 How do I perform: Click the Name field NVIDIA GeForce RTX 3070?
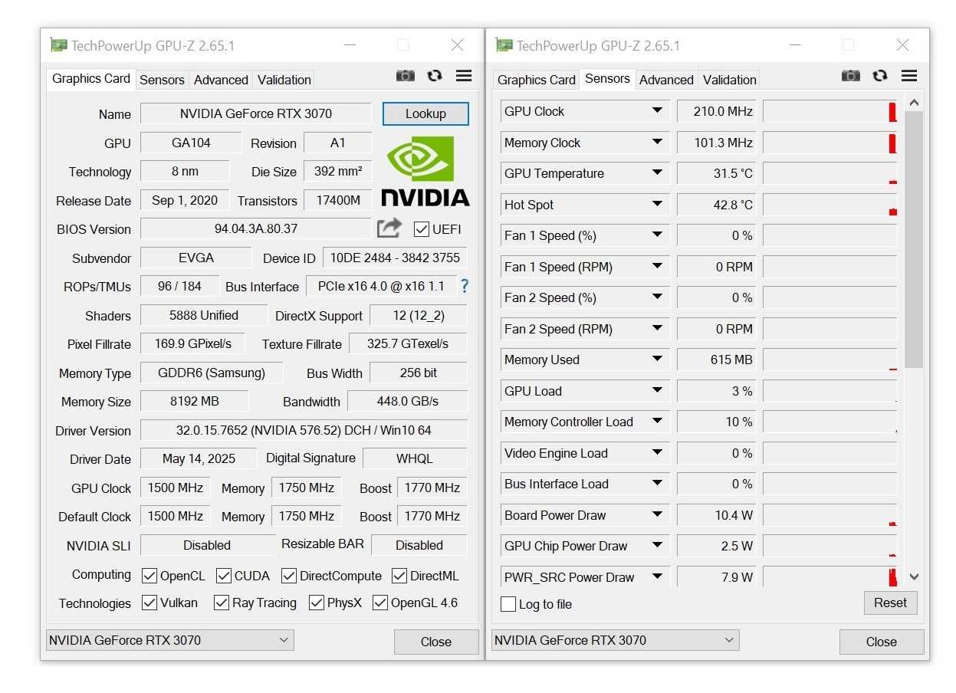tap(256, 113)
